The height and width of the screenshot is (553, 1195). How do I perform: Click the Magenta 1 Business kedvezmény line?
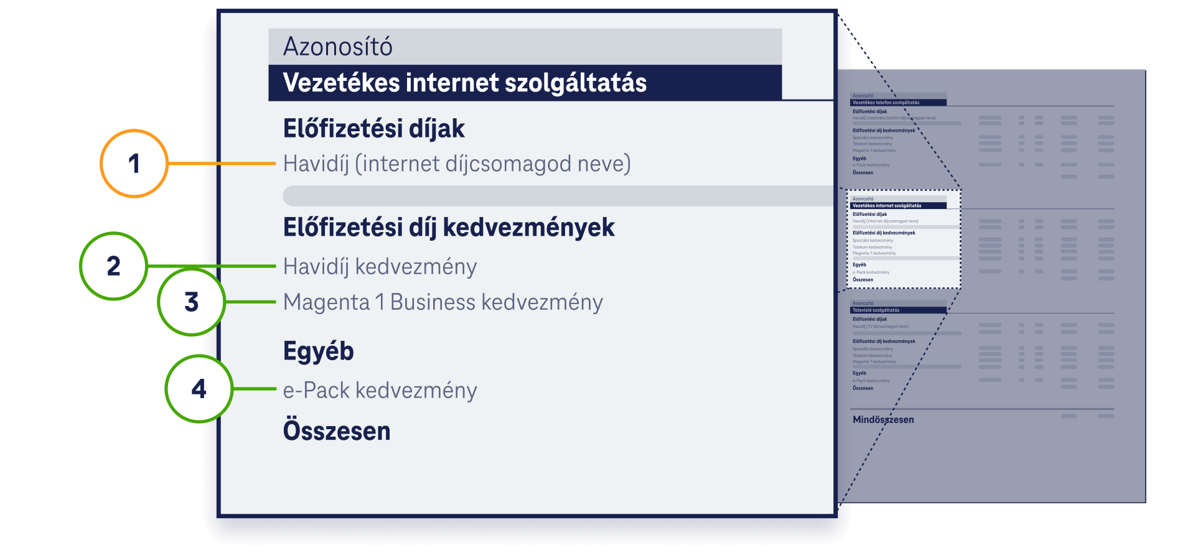pos(443,302)
